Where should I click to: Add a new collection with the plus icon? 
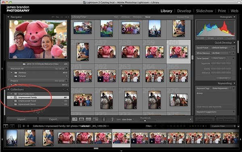pyautogui.click(x=67, y=89)
